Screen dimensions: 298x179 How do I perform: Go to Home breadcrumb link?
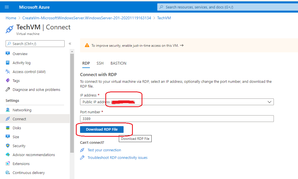click(11, 18)
